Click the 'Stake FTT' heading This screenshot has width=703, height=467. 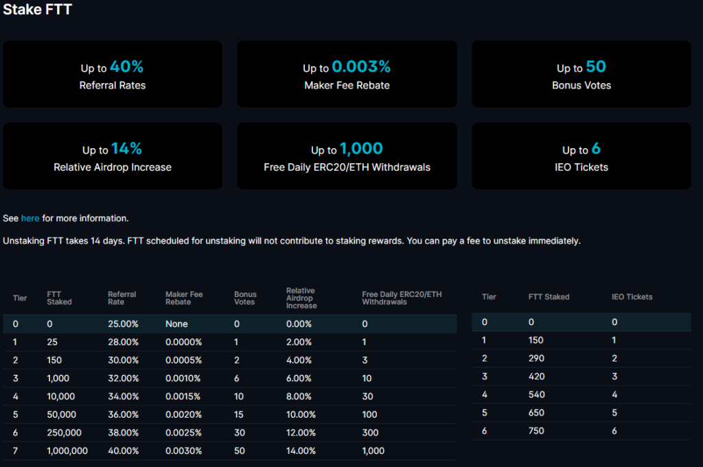click(37, 10)
